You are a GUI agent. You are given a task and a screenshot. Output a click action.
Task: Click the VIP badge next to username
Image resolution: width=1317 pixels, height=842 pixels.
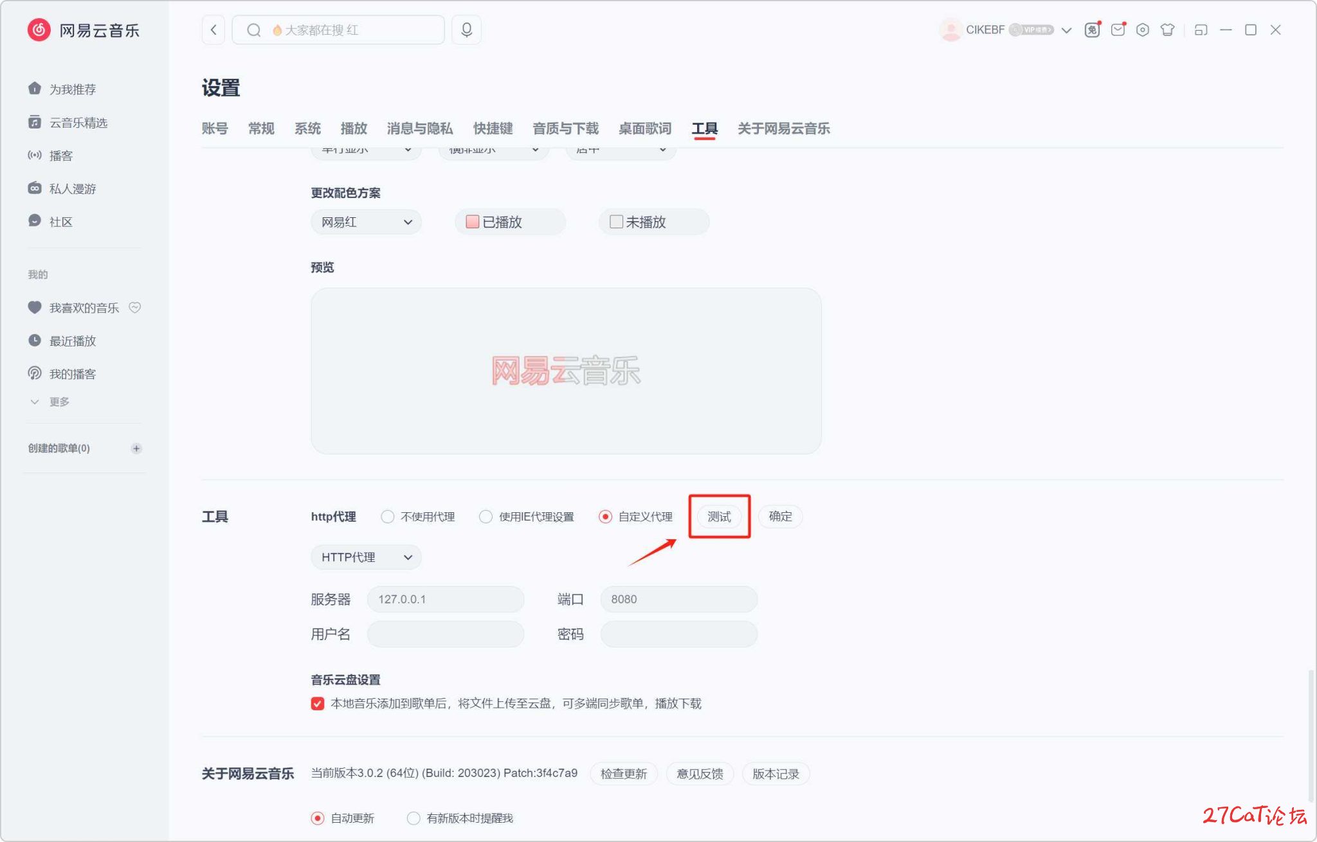coord(1031,30)
